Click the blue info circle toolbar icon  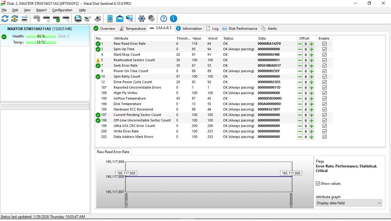coord(173,19)
